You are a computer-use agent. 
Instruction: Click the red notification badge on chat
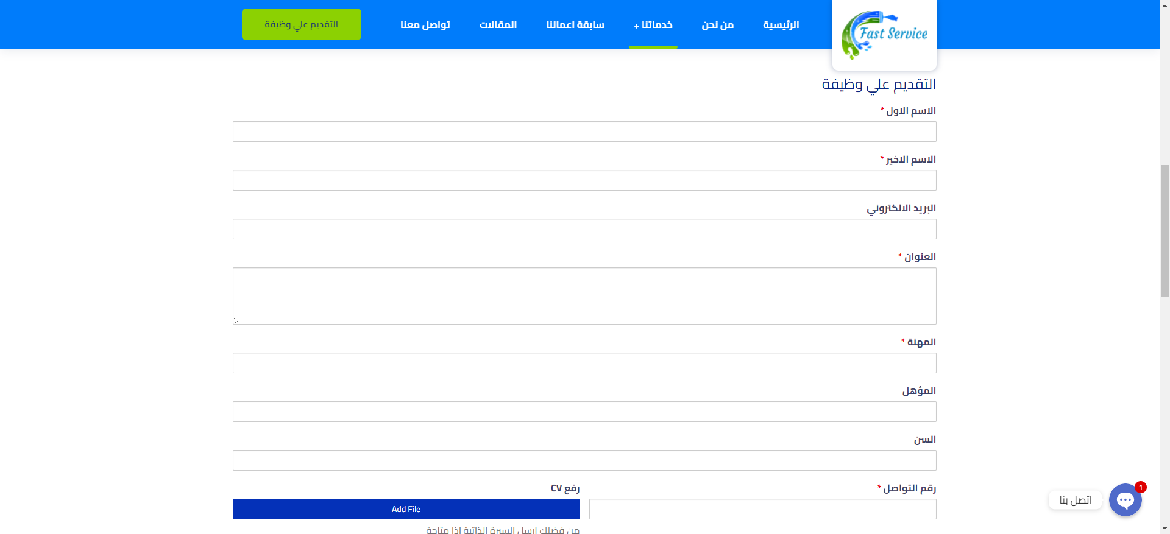(1141, 487)
